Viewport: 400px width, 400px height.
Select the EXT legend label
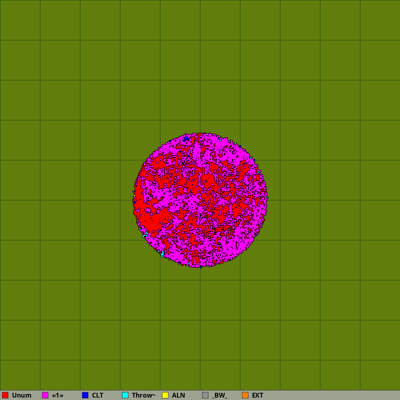[258, 395]
